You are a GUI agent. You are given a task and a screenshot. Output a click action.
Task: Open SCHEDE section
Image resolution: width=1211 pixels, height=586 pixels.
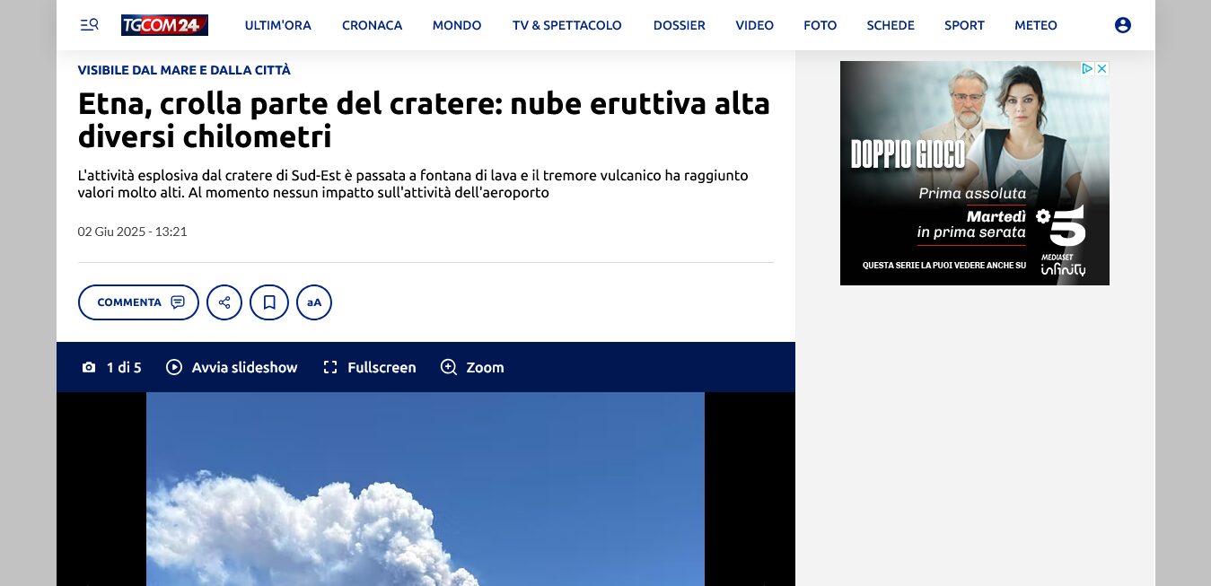tap(891, 25)
